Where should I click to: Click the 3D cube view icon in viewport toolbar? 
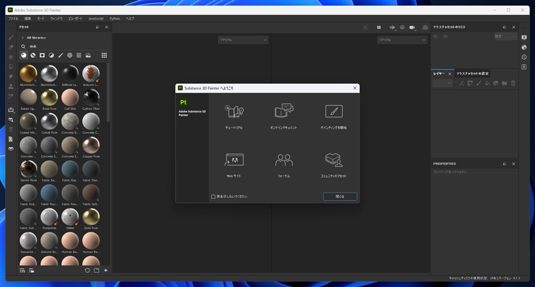coord(402,27)
